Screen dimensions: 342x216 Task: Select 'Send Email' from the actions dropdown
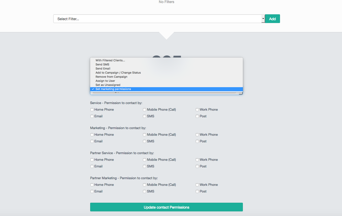103,69
